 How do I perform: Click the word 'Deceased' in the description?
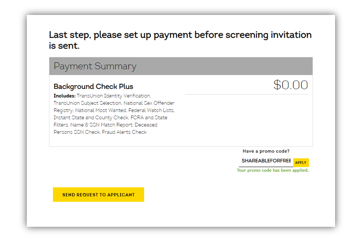tap(146, 125)
